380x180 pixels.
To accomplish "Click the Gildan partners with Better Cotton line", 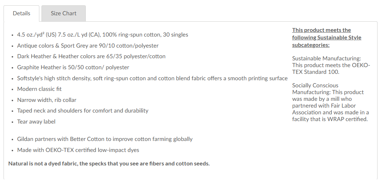I will pos(105,139).
